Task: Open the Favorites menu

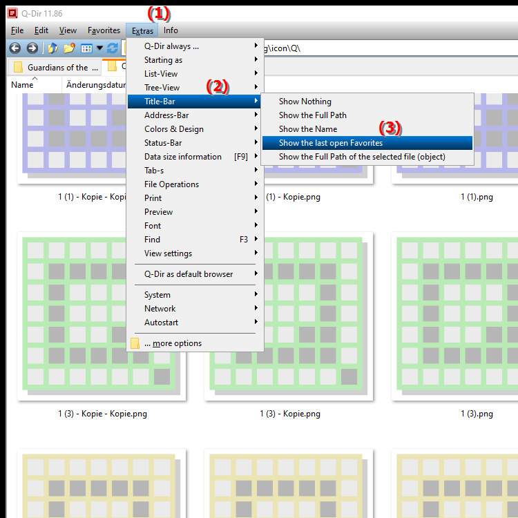Action: tap(104, 30)
